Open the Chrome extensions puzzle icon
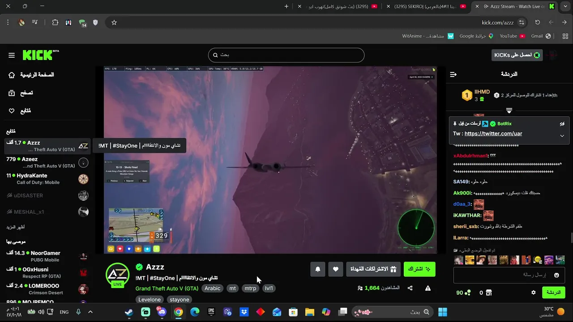Image resolution: width=573 pixels, height=322 pixels. point(55,22)
